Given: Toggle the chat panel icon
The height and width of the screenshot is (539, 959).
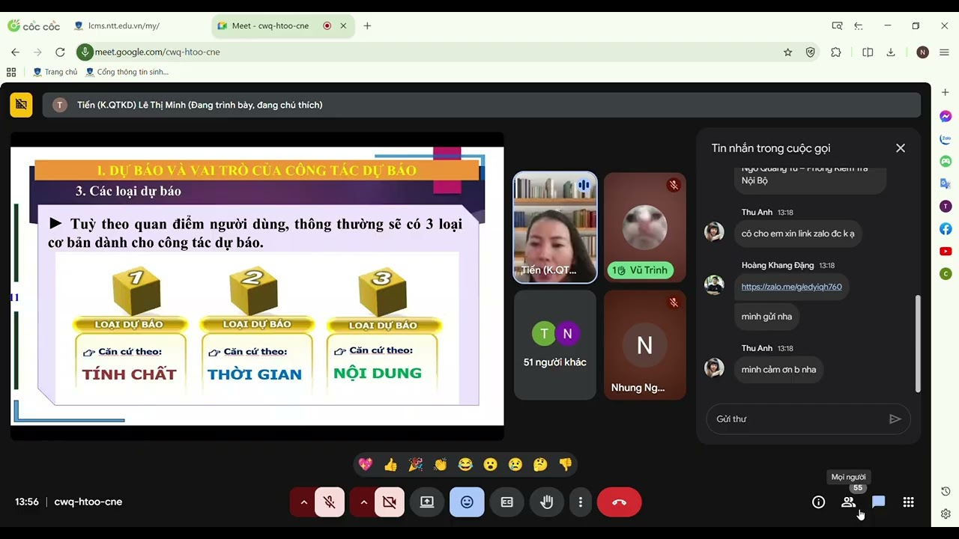Looking at the screenshot, I should [x=879, y=502].
